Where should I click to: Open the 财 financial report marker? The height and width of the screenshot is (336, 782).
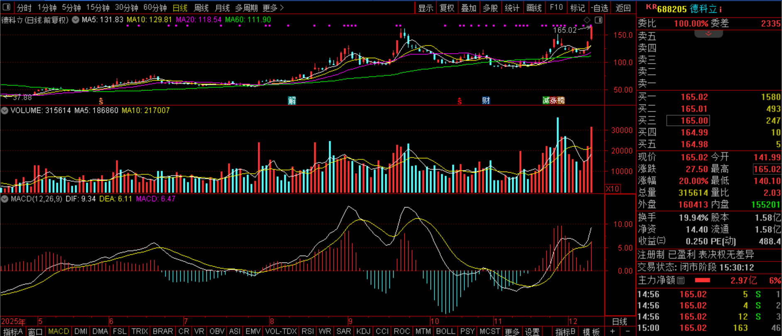pos(486,100)
